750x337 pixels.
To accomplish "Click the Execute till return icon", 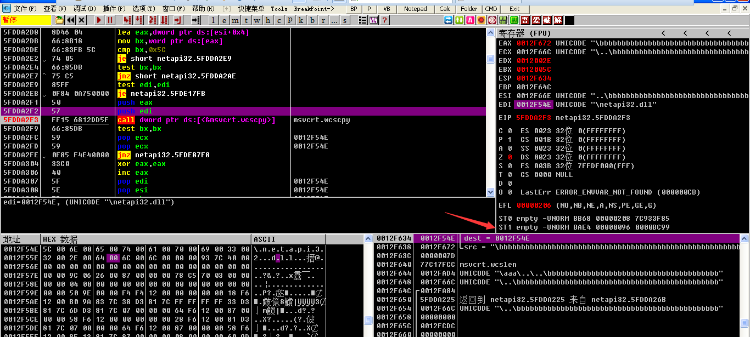I will (x=178, y=20).
